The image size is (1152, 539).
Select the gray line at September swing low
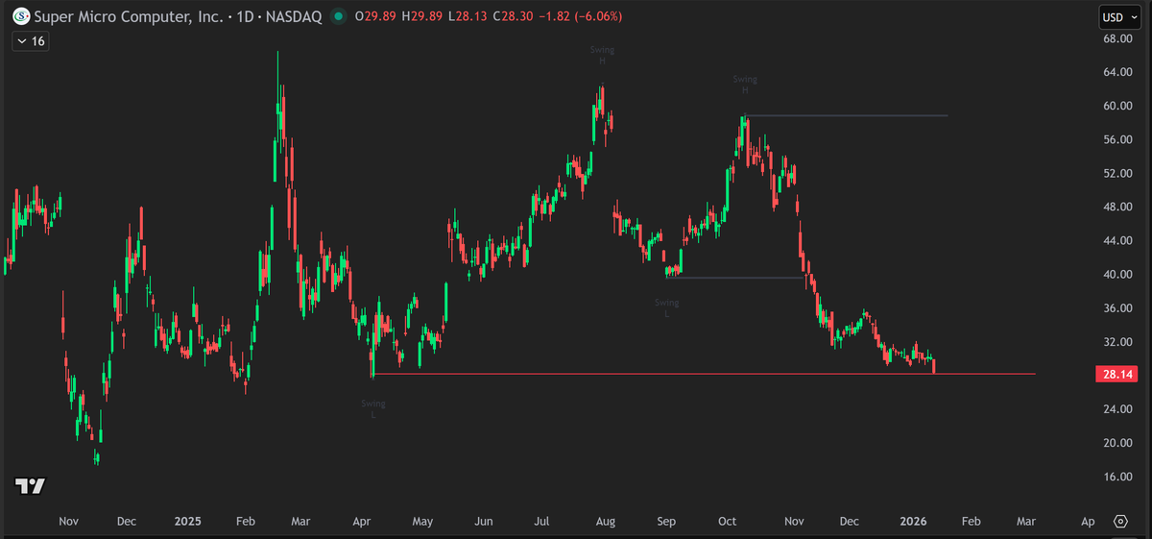tap(737, 277)
